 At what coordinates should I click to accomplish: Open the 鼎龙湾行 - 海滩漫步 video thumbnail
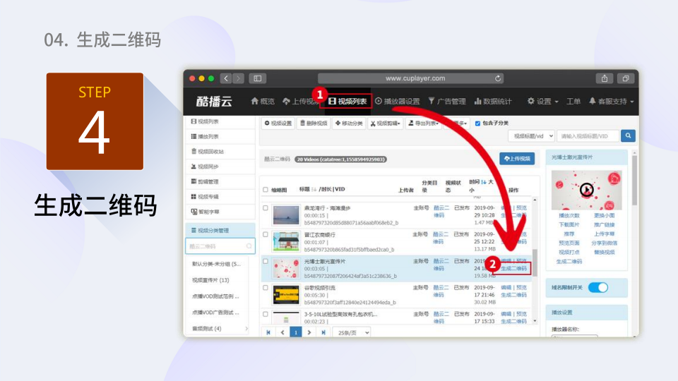coord(286,215)
